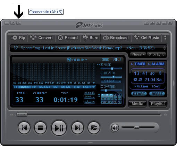Click the Rip CD toolbar button

click(18, 38)
